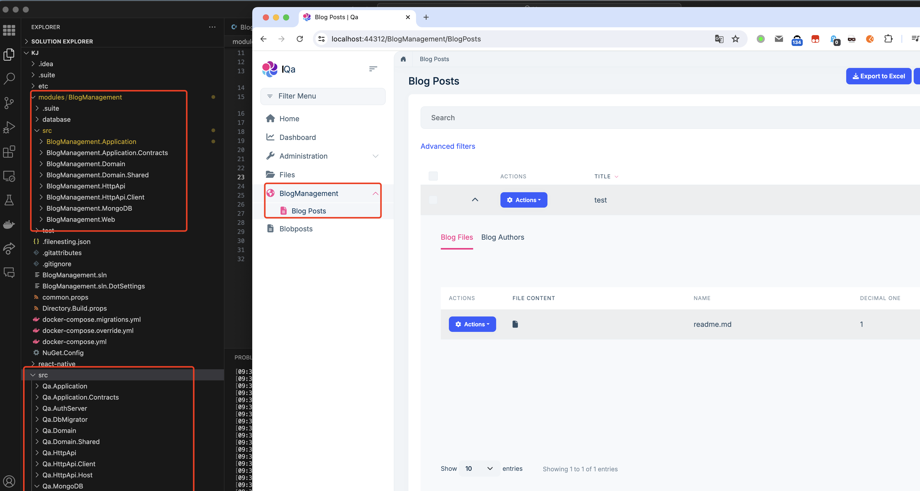The image size is (920, 491).
Task: Open the Blobposts menu item
Action: [x=296, y=229]
